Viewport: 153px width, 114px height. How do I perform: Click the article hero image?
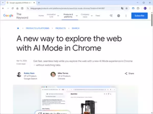click(75, 99)
